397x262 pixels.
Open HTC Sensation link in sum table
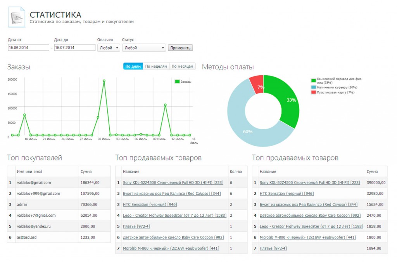pyautogui.click(x=287, y=194)
